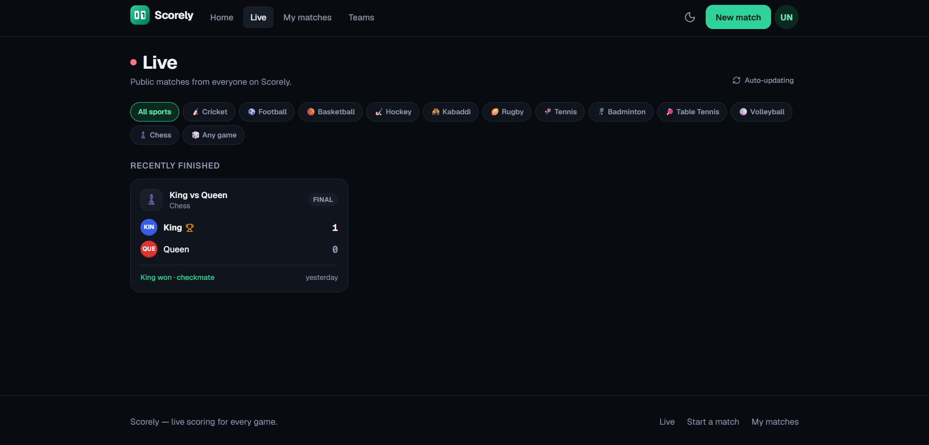This screenshot has height=445, width=929.
Task: Filter matches by Chess
Action: click(x=155, y=135)
